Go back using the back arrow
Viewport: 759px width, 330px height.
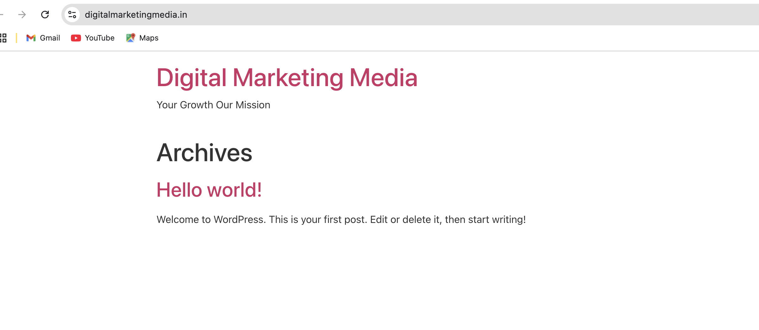[1, 15]
